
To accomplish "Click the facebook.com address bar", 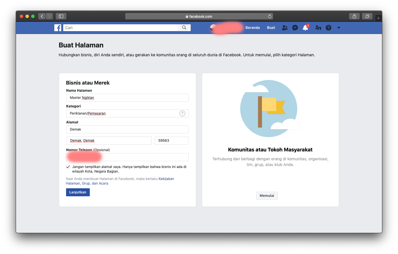I will point(199,16).
